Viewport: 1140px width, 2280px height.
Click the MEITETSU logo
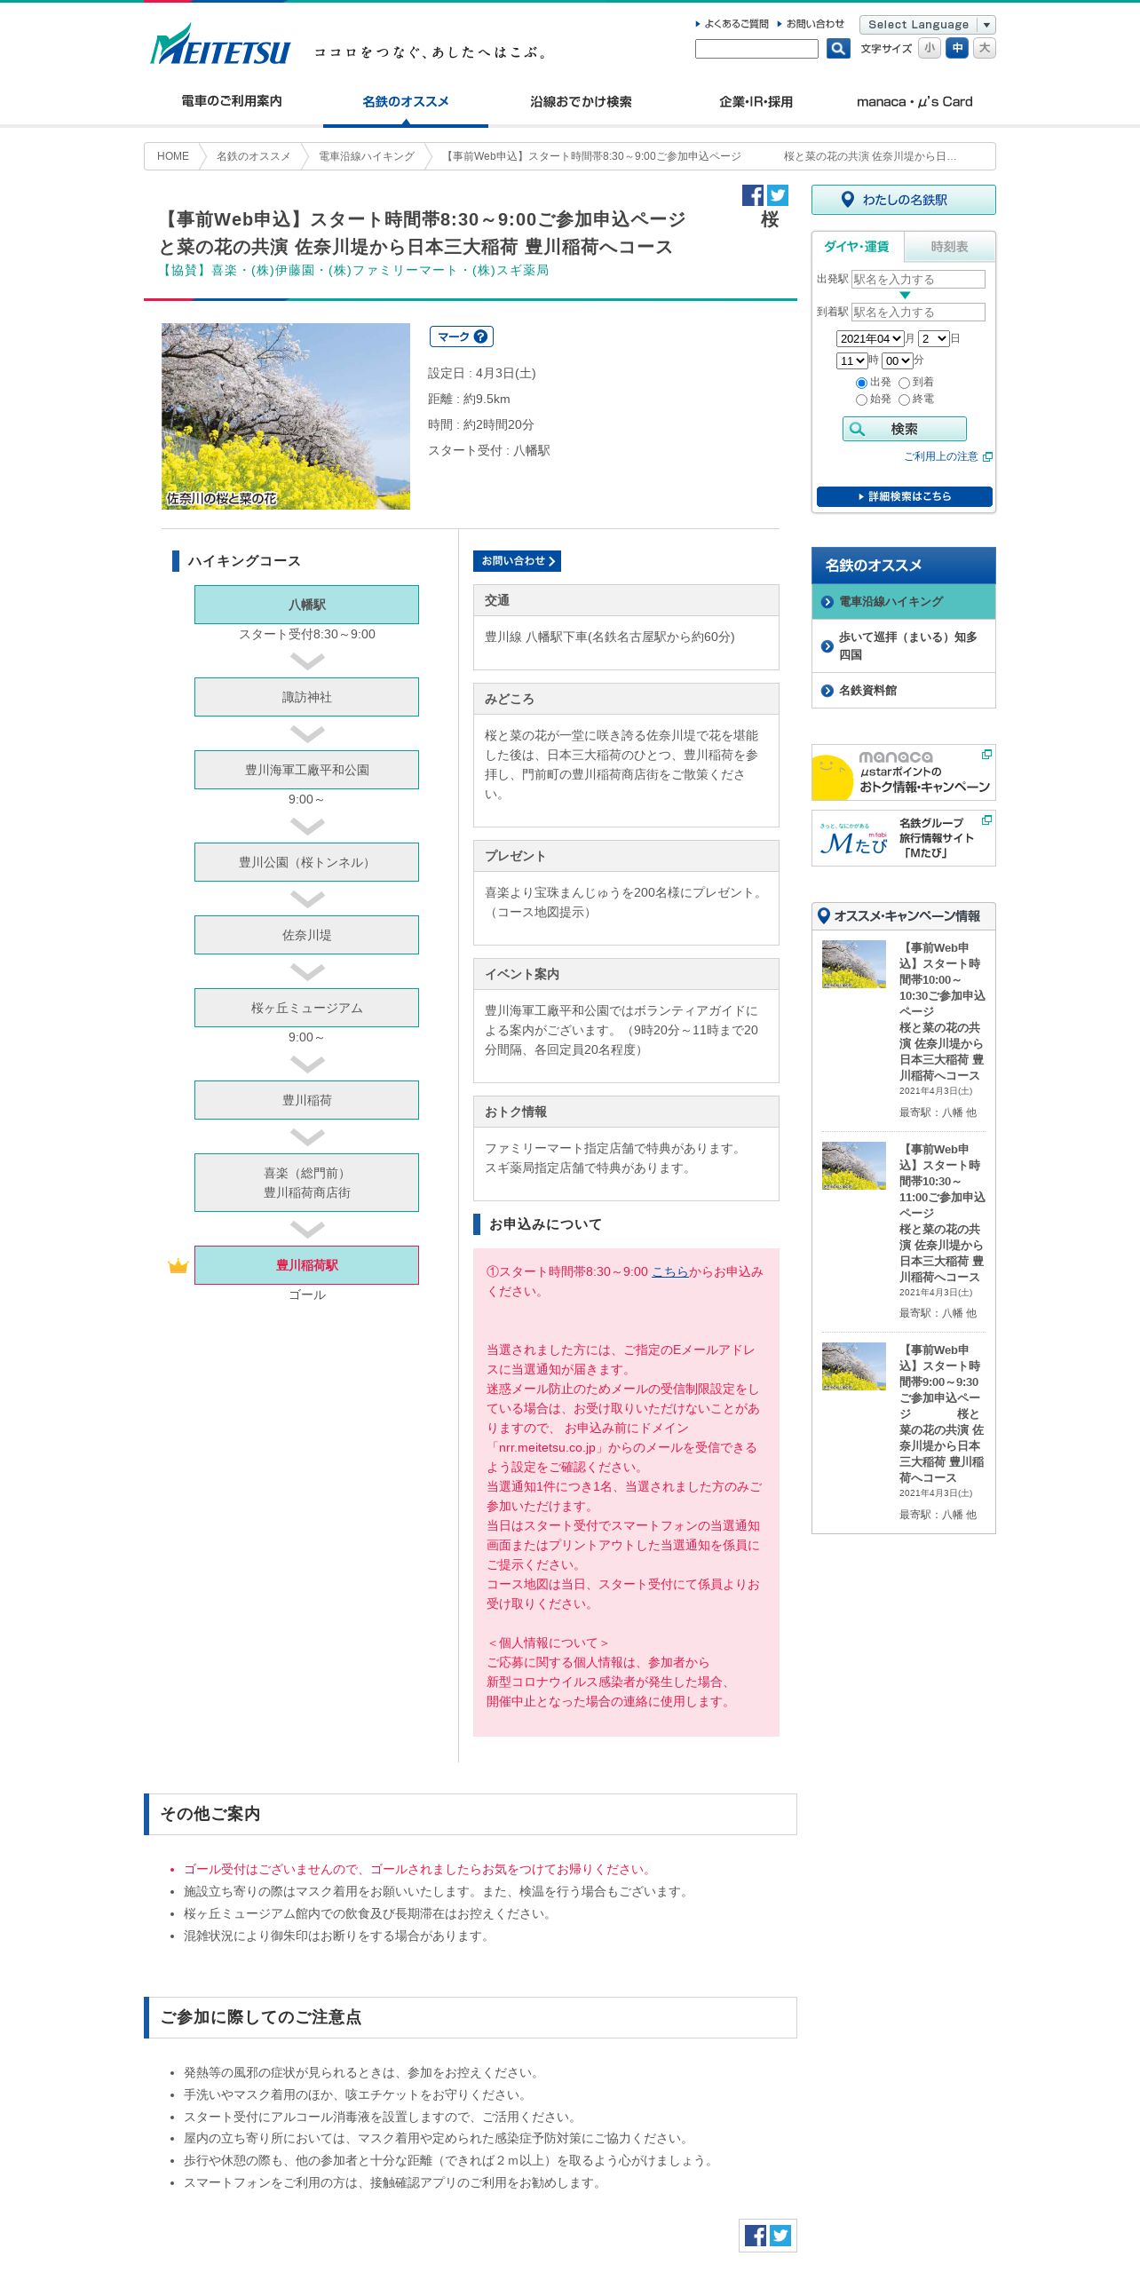[x=220, y=44]
